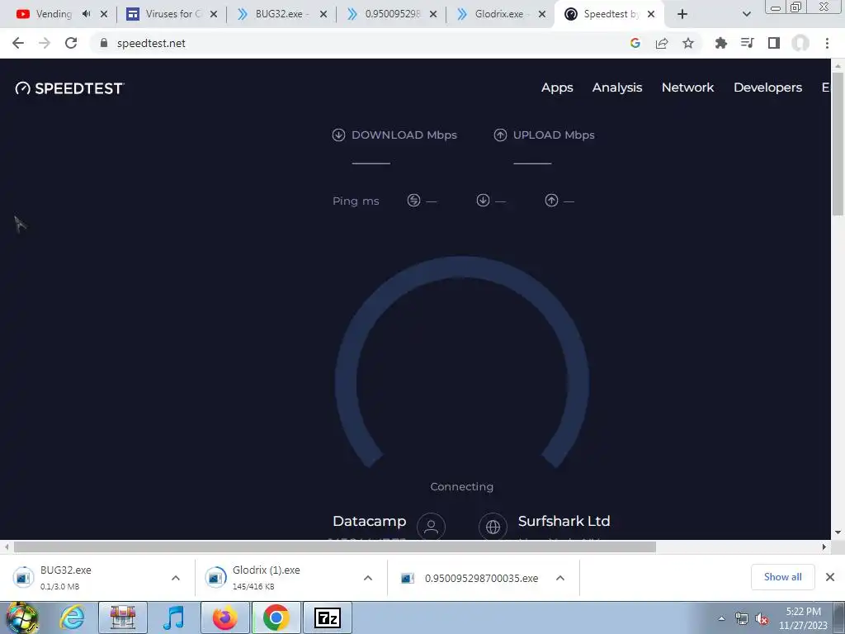Open the Developers menu link
This screenshot has height=634, width=845.
[768, 88]
